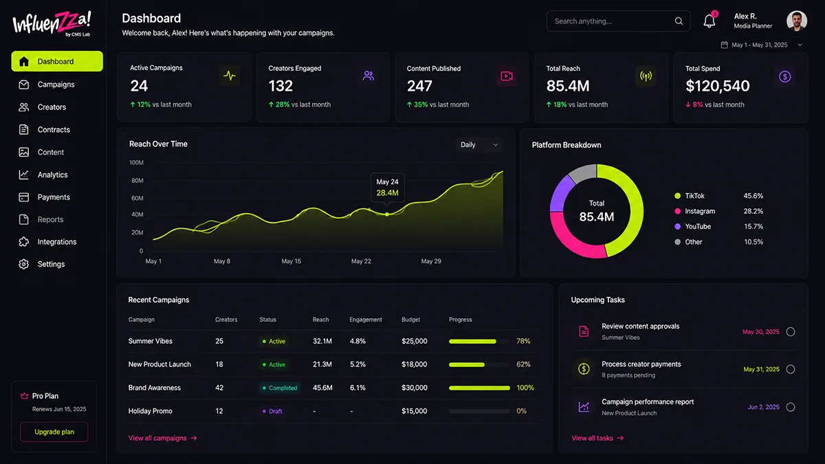This screenshot has height=464, width=825.
Task: Click the Total Spend dollar icon
Action: coord(784,76)
